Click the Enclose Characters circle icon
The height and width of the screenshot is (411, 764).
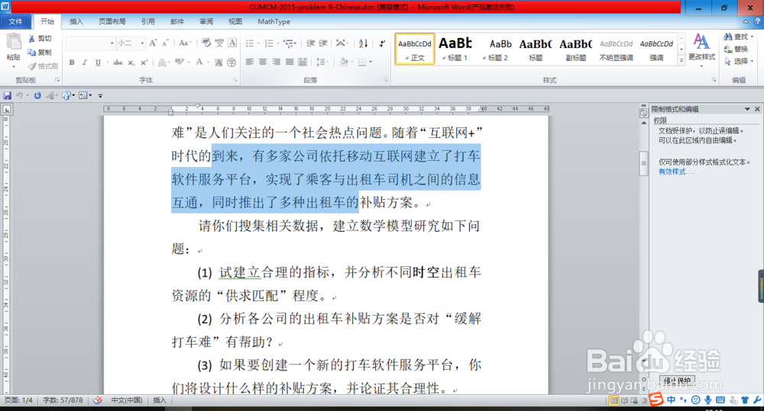point(231,63)
